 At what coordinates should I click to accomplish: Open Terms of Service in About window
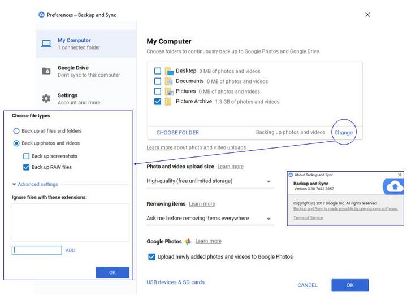tap(308, 218)
